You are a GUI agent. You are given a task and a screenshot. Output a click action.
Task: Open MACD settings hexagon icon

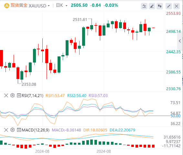click(12, 130)
